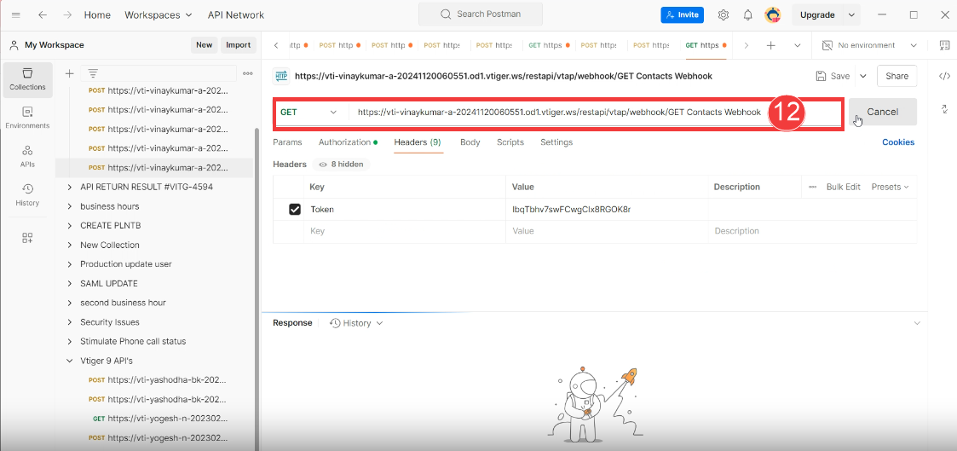Open Postman settings gear icon
The width and height of the screenshot is (957, 451).
click(x=724, y=14)
